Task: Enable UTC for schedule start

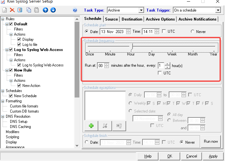Action: 164,31
